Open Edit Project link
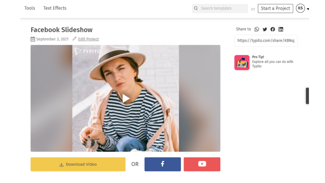Image resolution: width=325 pixels, height=183 pixels. [x=88, y=39]
